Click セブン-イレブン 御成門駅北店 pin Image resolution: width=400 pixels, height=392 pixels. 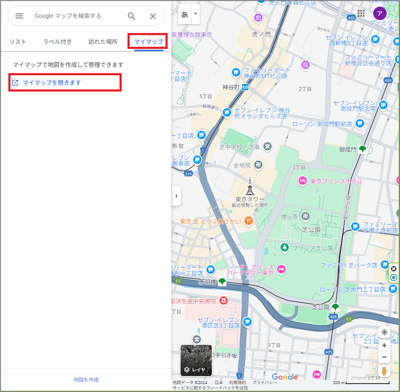pos(383,105)
